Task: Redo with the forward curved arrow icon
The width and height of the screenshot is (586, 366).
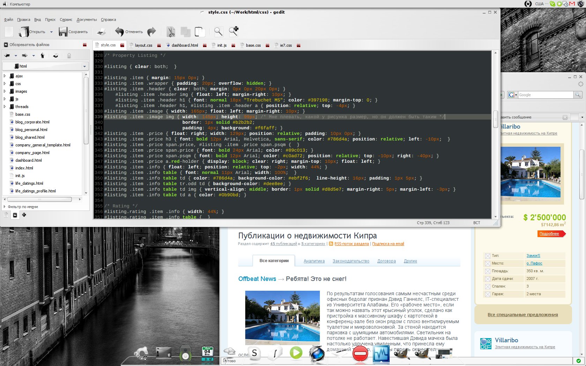Action: (151, 32)
